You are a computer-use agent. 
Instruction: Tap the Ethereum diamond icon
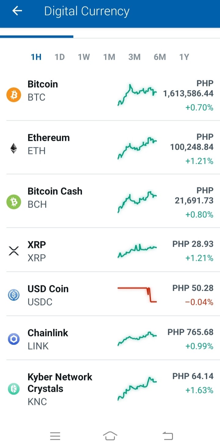pyautogui.click(x=14, y=148)
